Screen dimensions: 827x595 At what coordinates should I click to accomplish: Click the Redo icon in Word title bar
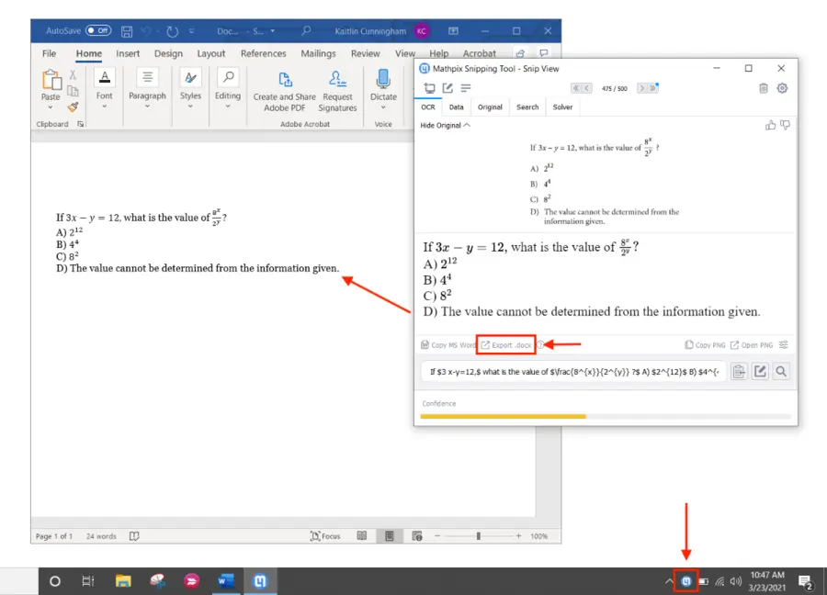point(172,31)
